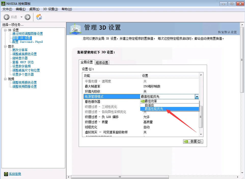This screenshot has height=179, width=245.
Task: Maximize the NVIDIA 控制面板 window
Action: [232, 4]
